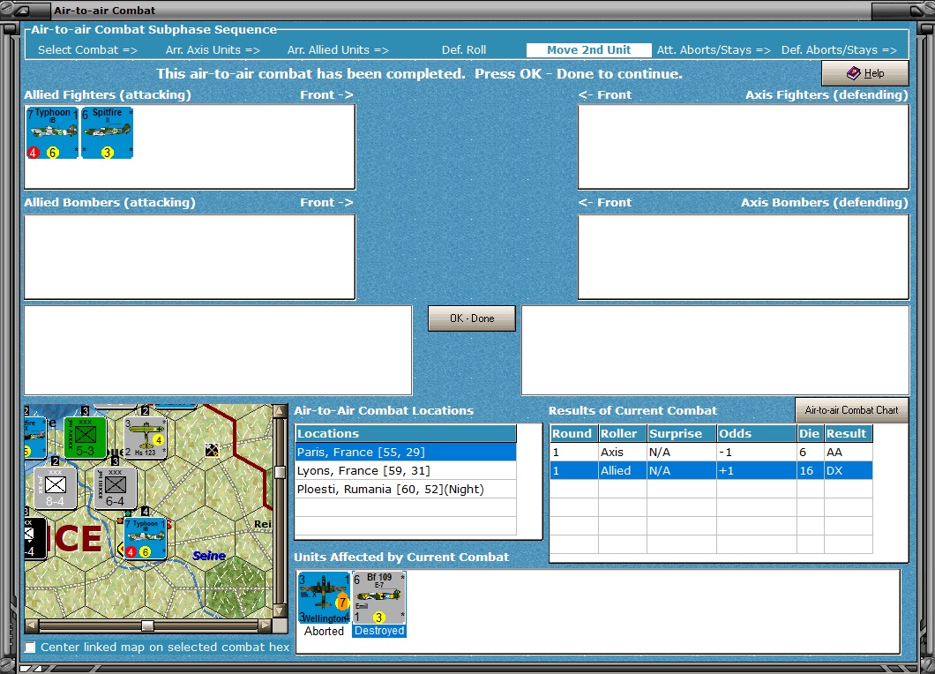Screen dimensions: 935x674
Task: Click the map vertical scrollbar up arrow
Action: point(279,411)
